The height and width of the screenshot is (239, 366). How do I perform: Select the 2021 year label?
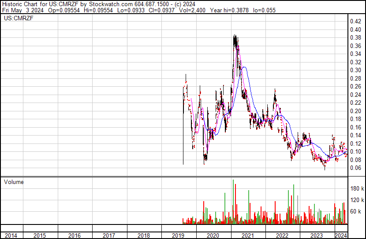248,236
